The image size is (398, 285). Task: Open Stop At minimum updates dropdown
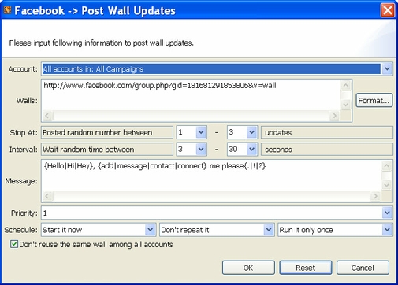(201, 132)
